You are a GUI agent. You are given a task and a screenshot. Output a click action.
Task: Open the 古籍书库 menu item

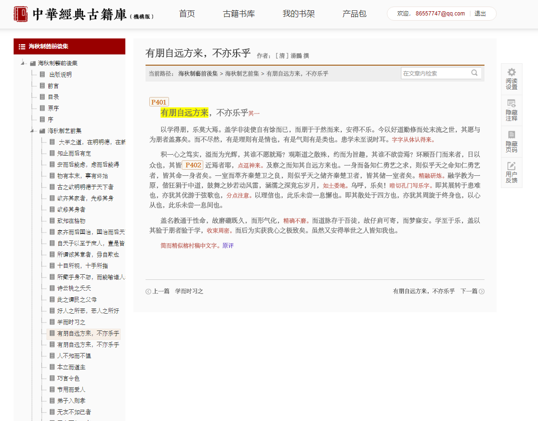tap(239, 14)
